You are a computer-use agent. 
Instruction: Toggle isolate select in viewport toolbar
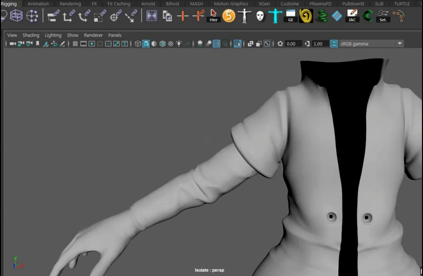pos(237,44)
